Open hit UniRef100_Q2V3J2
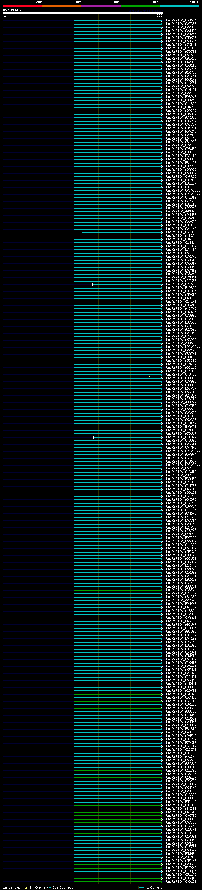 point(181,27)
